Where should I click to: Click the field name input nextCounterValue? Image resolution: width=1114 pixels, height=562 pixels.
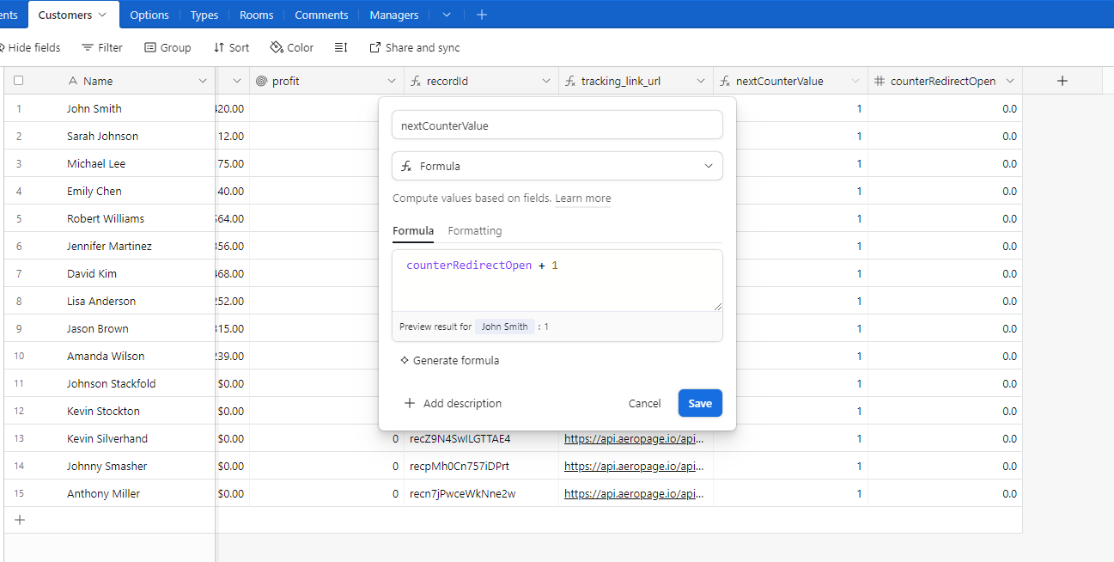pos(557,125)
